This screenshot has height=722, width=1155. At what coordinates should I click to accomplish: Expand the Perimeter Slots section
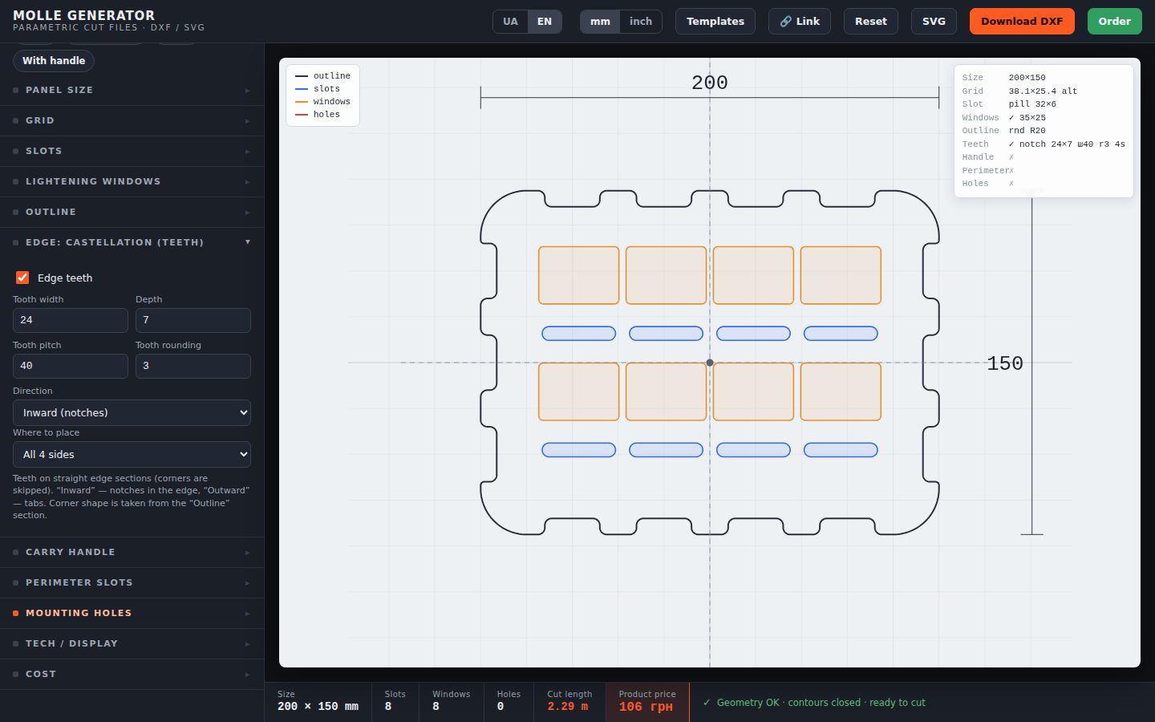132,582
